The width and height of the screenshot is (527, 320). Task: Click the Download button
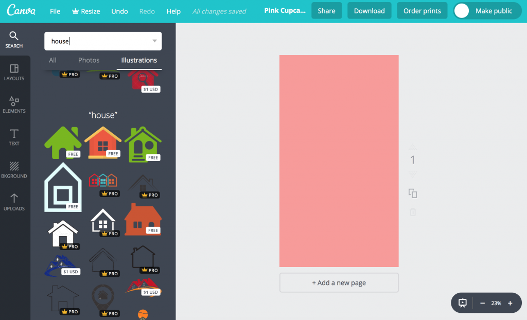click(369, 10)
